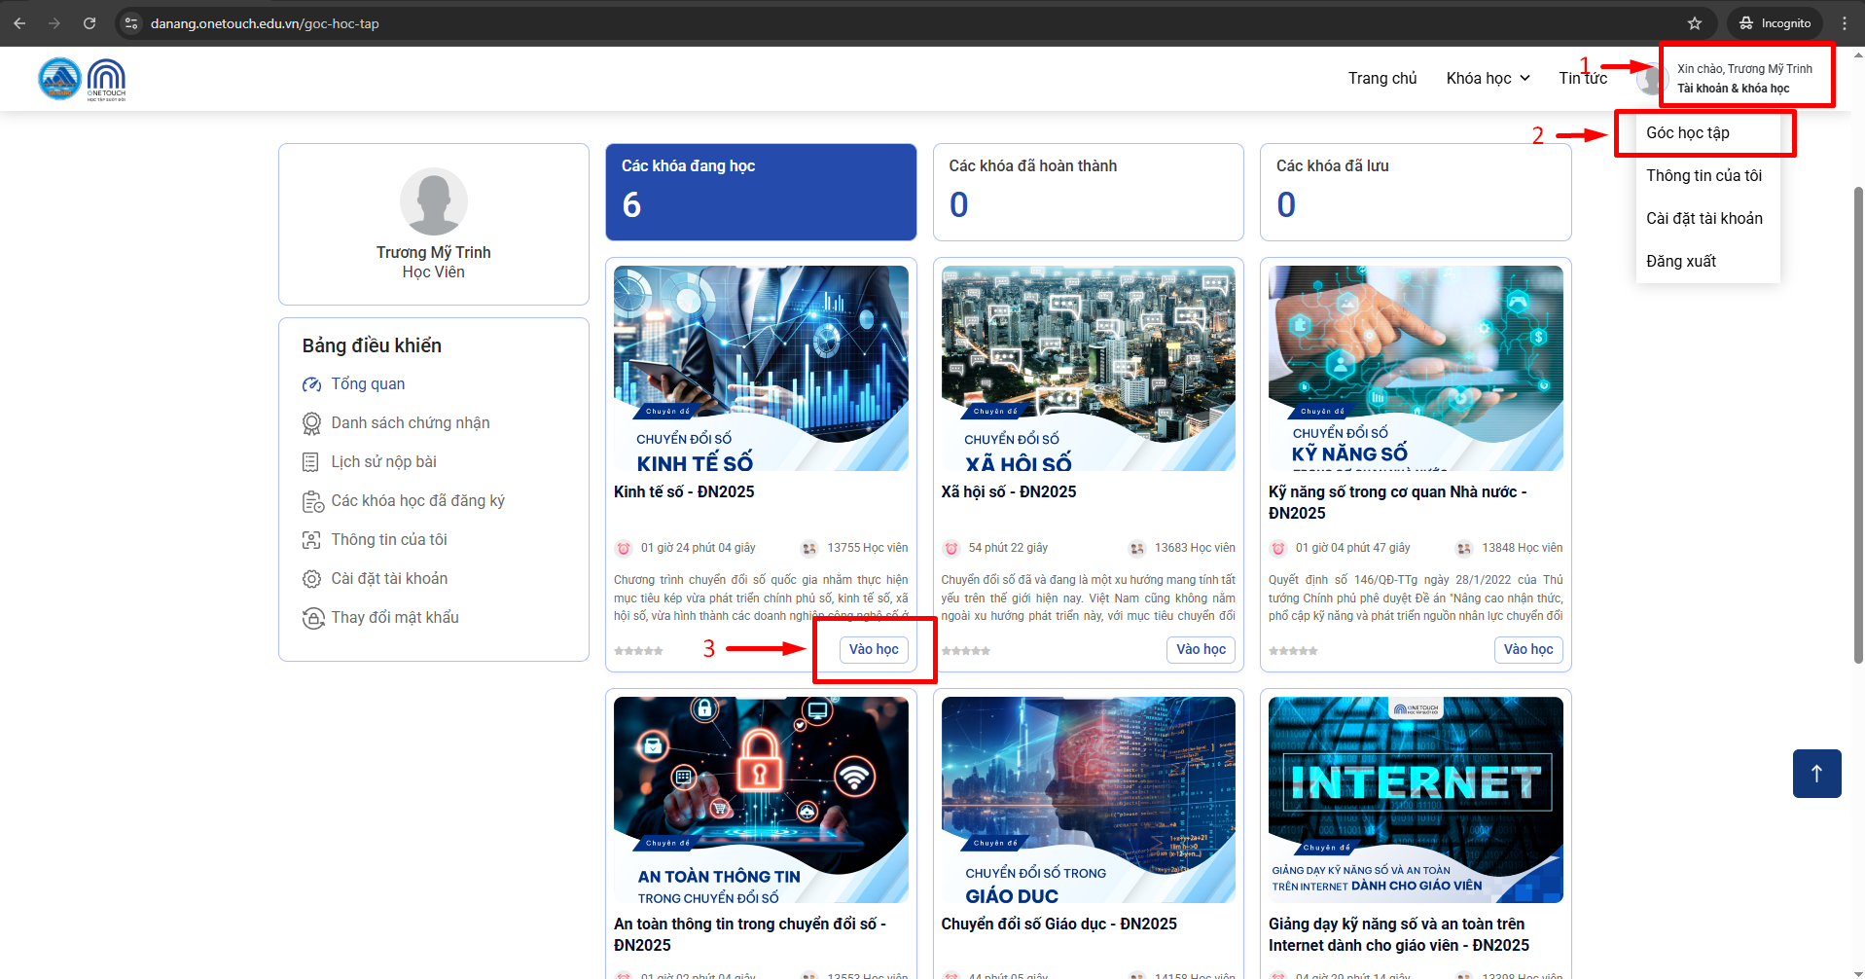Click the Danh sách chứng nhận certificate icon
This screenshot has height=979, width=1865.
point(311,423)
